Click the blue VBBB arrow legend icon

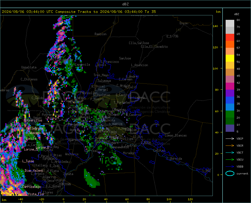[x=230, y=166]
